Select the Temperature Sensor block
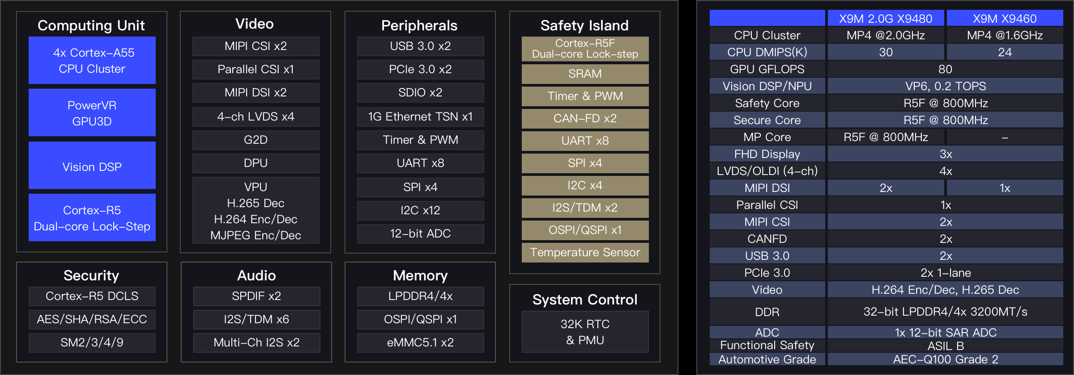The image size is (1074, 375). pyautogui.click(x=585, y=253)
